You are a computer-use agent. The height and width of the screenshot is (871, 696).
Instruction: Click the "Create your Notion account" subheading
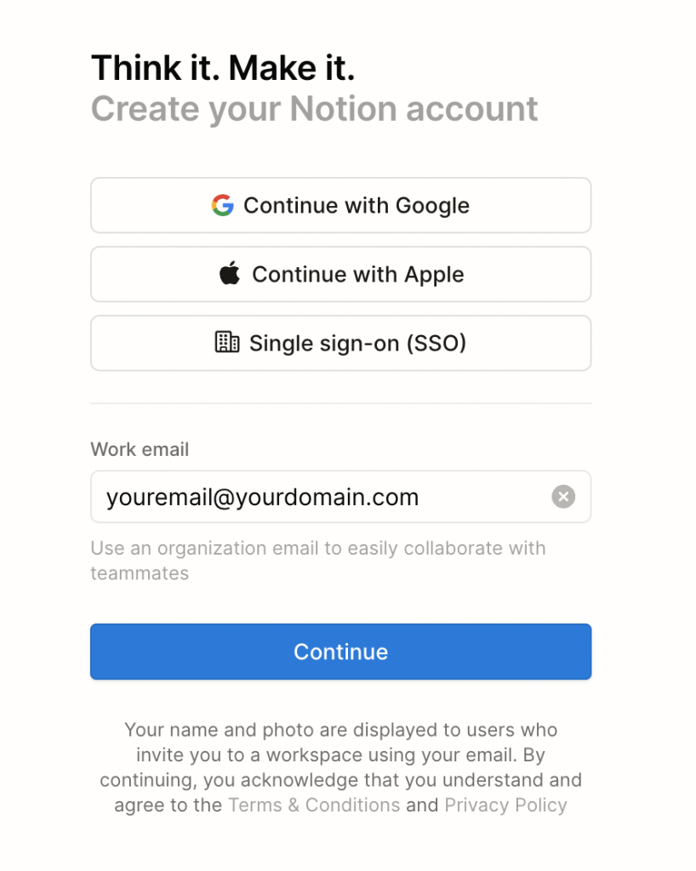[x=314, y=109]
